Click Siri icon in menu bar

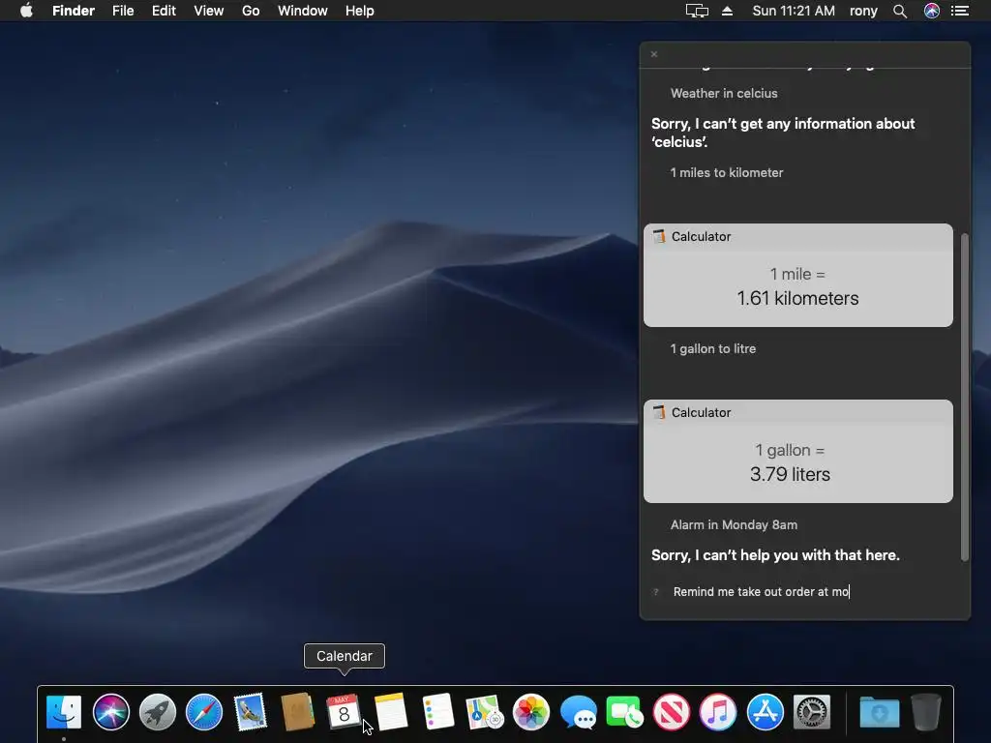(x=932, y=11)
